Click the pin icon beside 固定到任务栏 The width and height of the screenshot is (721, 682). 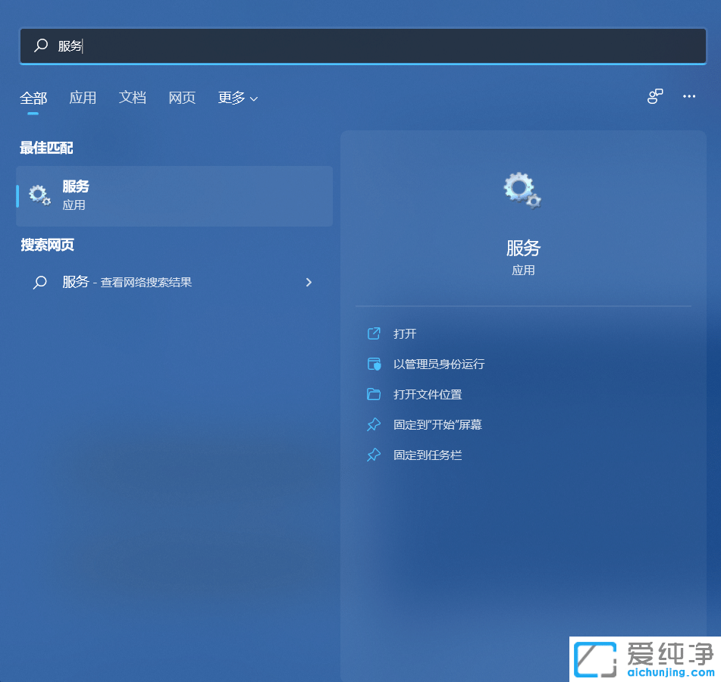(x=374, y=455)
